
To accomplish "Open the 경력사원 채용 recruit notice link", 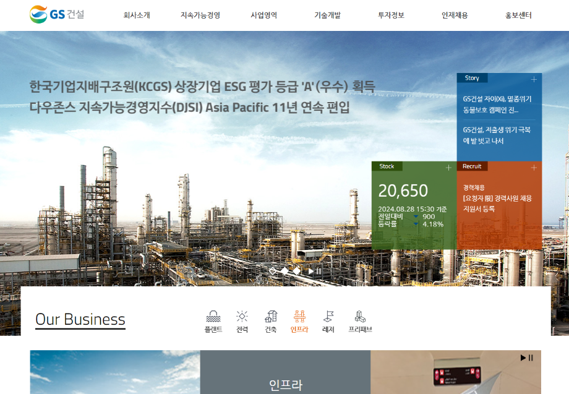I will tap(497, 203).
